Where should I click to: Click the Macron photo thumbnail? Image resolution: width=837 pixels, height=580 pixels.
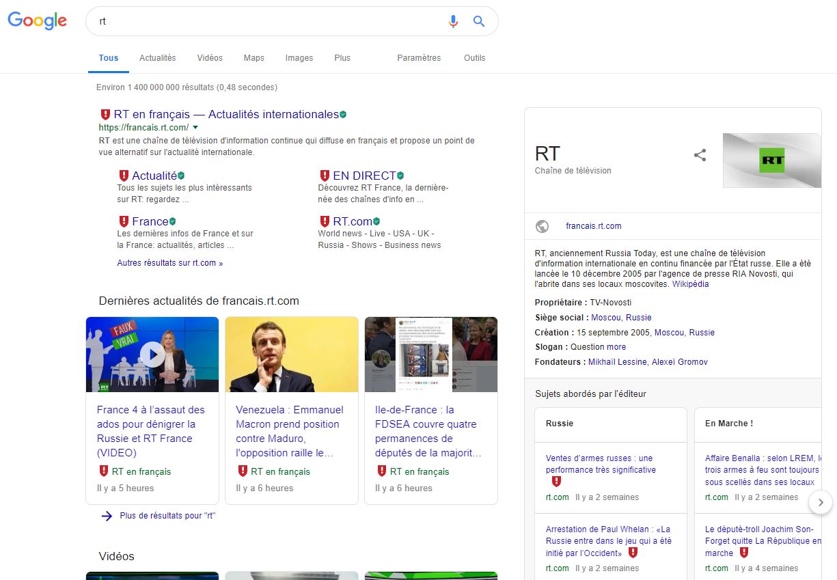pos(292,354)
